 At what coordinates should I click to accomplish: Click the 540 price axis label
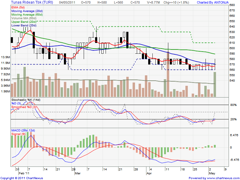(x=232, y=81)
